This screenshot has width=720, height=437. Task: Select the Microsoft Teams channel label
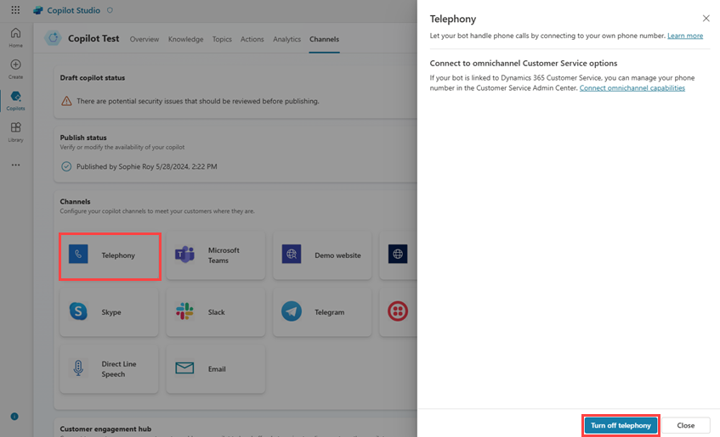click(x=224, y=255)
